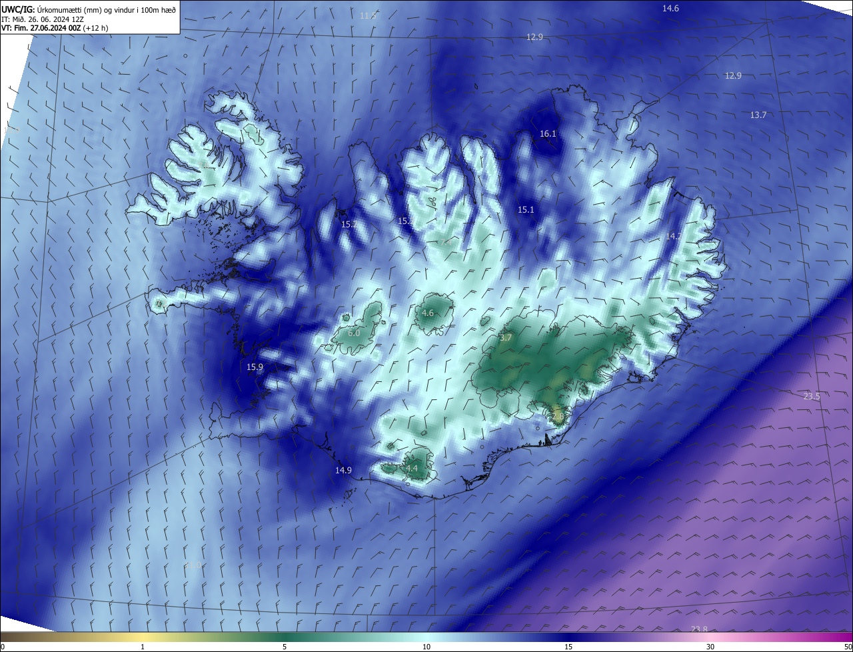
Task: Click the map value 14.2
Action: tap(674, 237)
